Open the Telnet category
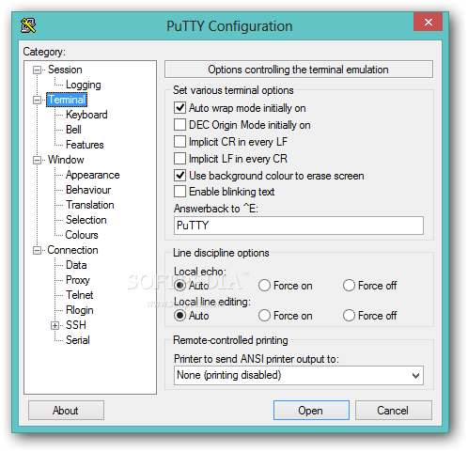The width and height of the screenshot is (468, 452). (80, 295)
